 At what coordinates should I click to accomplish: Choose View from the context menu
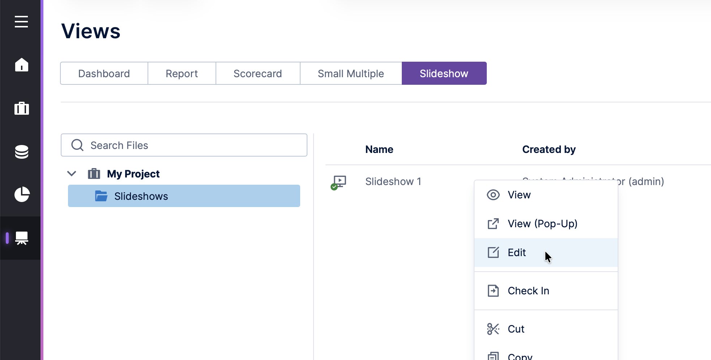click(519, 195)
